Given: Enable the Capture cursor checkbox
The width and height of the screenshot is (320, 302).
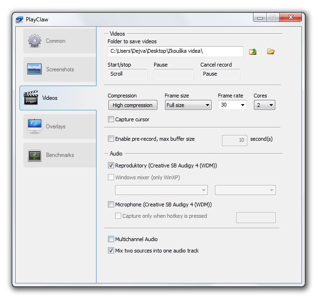Looking at the screenshot, I should [111, 119].
